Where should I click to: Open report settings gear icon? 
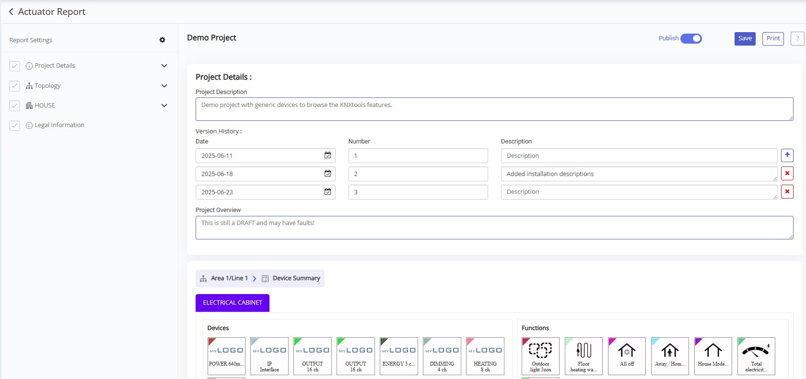(162, 40)
